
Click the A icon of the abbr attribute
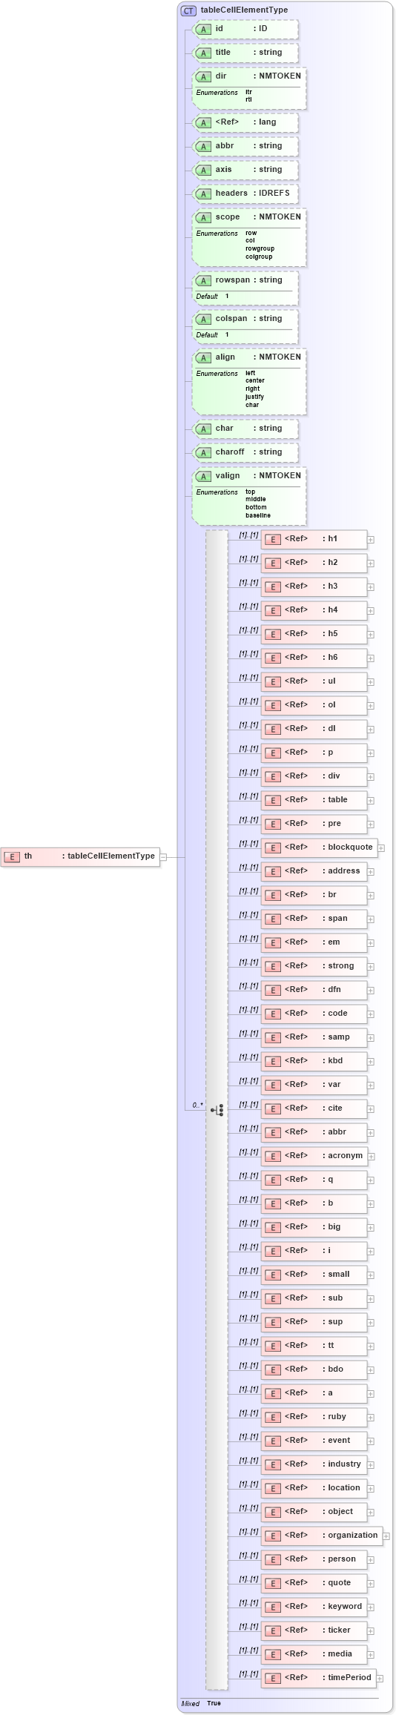pyautogui.click(x=204, y=146)
